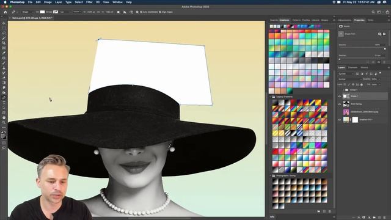Collapse the Photographic Toning folder
Viewport: 391px width, 220px height.
271,175
